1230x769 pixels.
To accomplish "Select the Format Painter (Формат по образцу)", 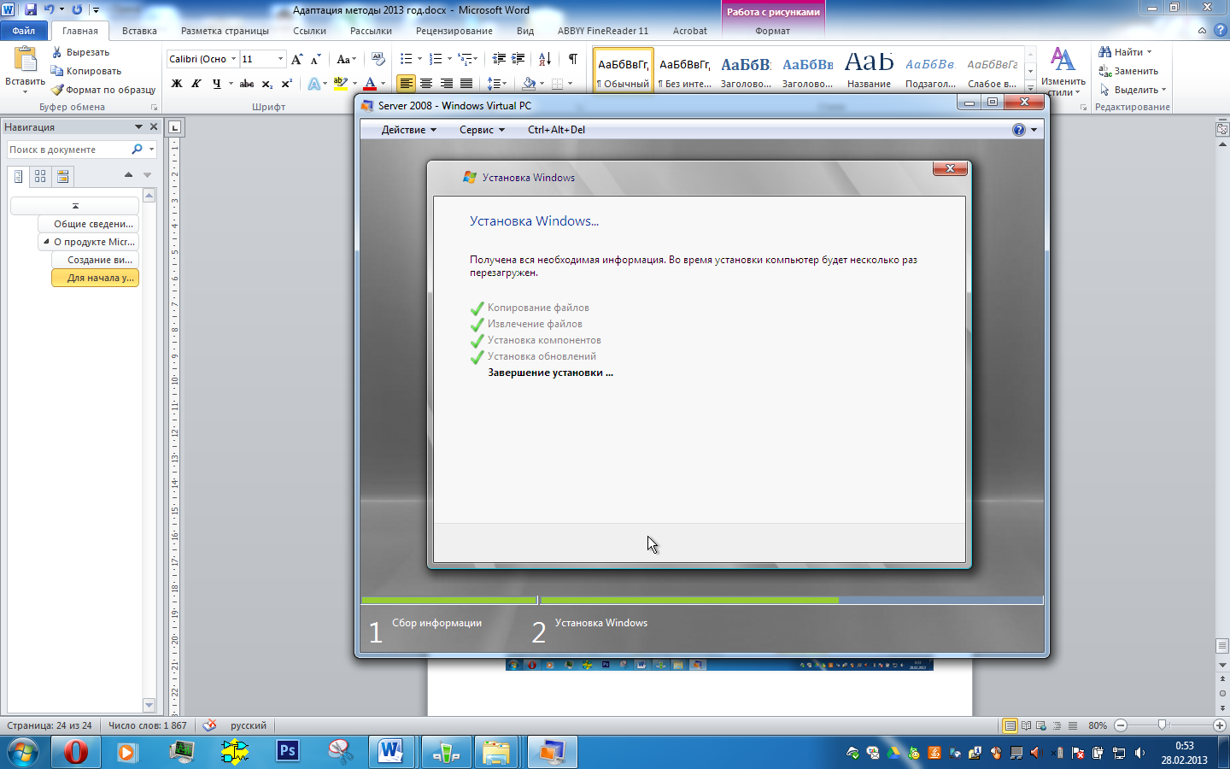I will click(103, 90).
